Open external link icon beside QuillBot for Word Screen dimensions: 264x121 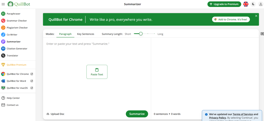pos(32,81)
